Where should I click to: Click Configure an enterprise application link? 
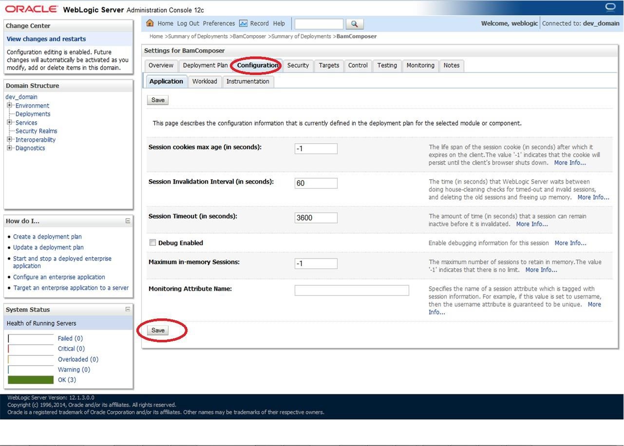coord(59,277)
